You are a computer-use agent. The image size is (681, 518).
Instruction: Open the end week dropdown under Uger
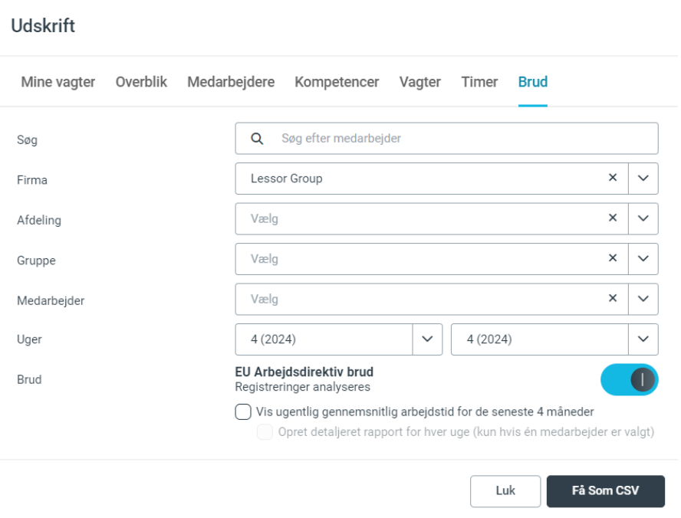pyautogui.click(x=643, y=339)
